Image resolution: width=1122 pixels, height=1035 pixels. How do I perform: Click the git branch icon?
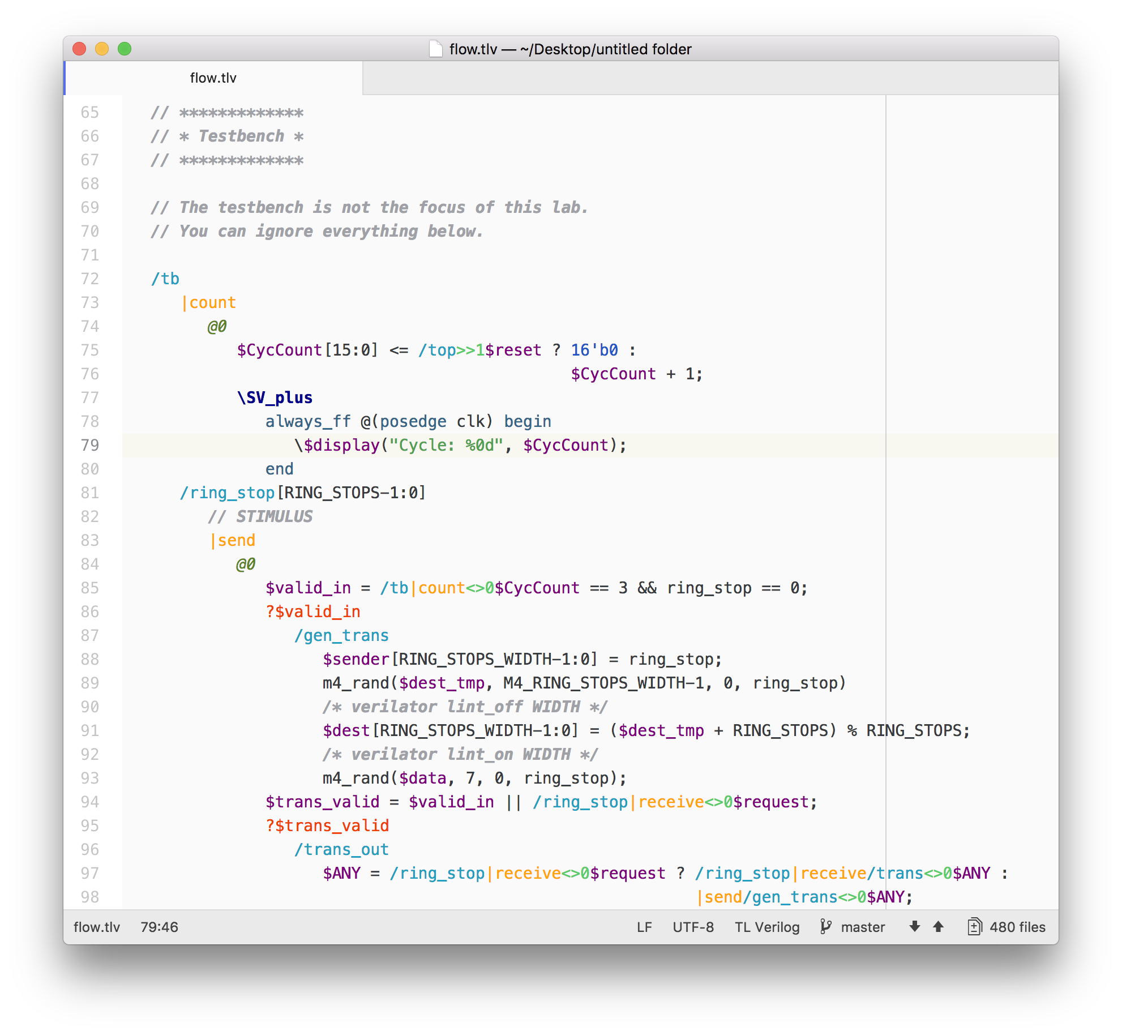826,927
